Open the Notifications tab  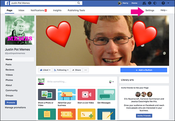[38, 10]
